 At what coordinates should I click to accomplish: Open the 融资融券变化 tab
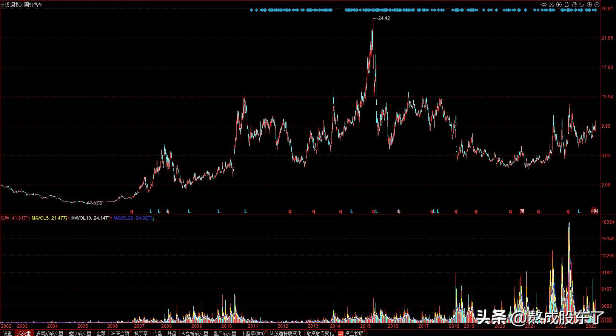coord(320,333)
